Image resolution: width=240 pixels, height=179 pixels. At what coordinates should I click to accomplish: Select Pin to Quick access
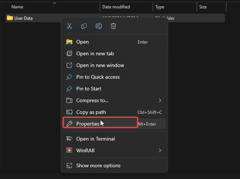[98, 77]
